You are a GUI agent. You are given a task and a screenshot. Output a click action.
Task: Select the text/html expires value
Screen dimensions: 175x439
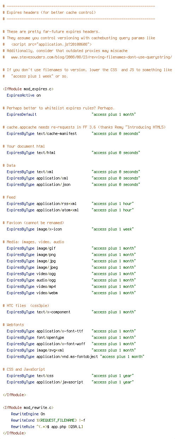point(116,153)
